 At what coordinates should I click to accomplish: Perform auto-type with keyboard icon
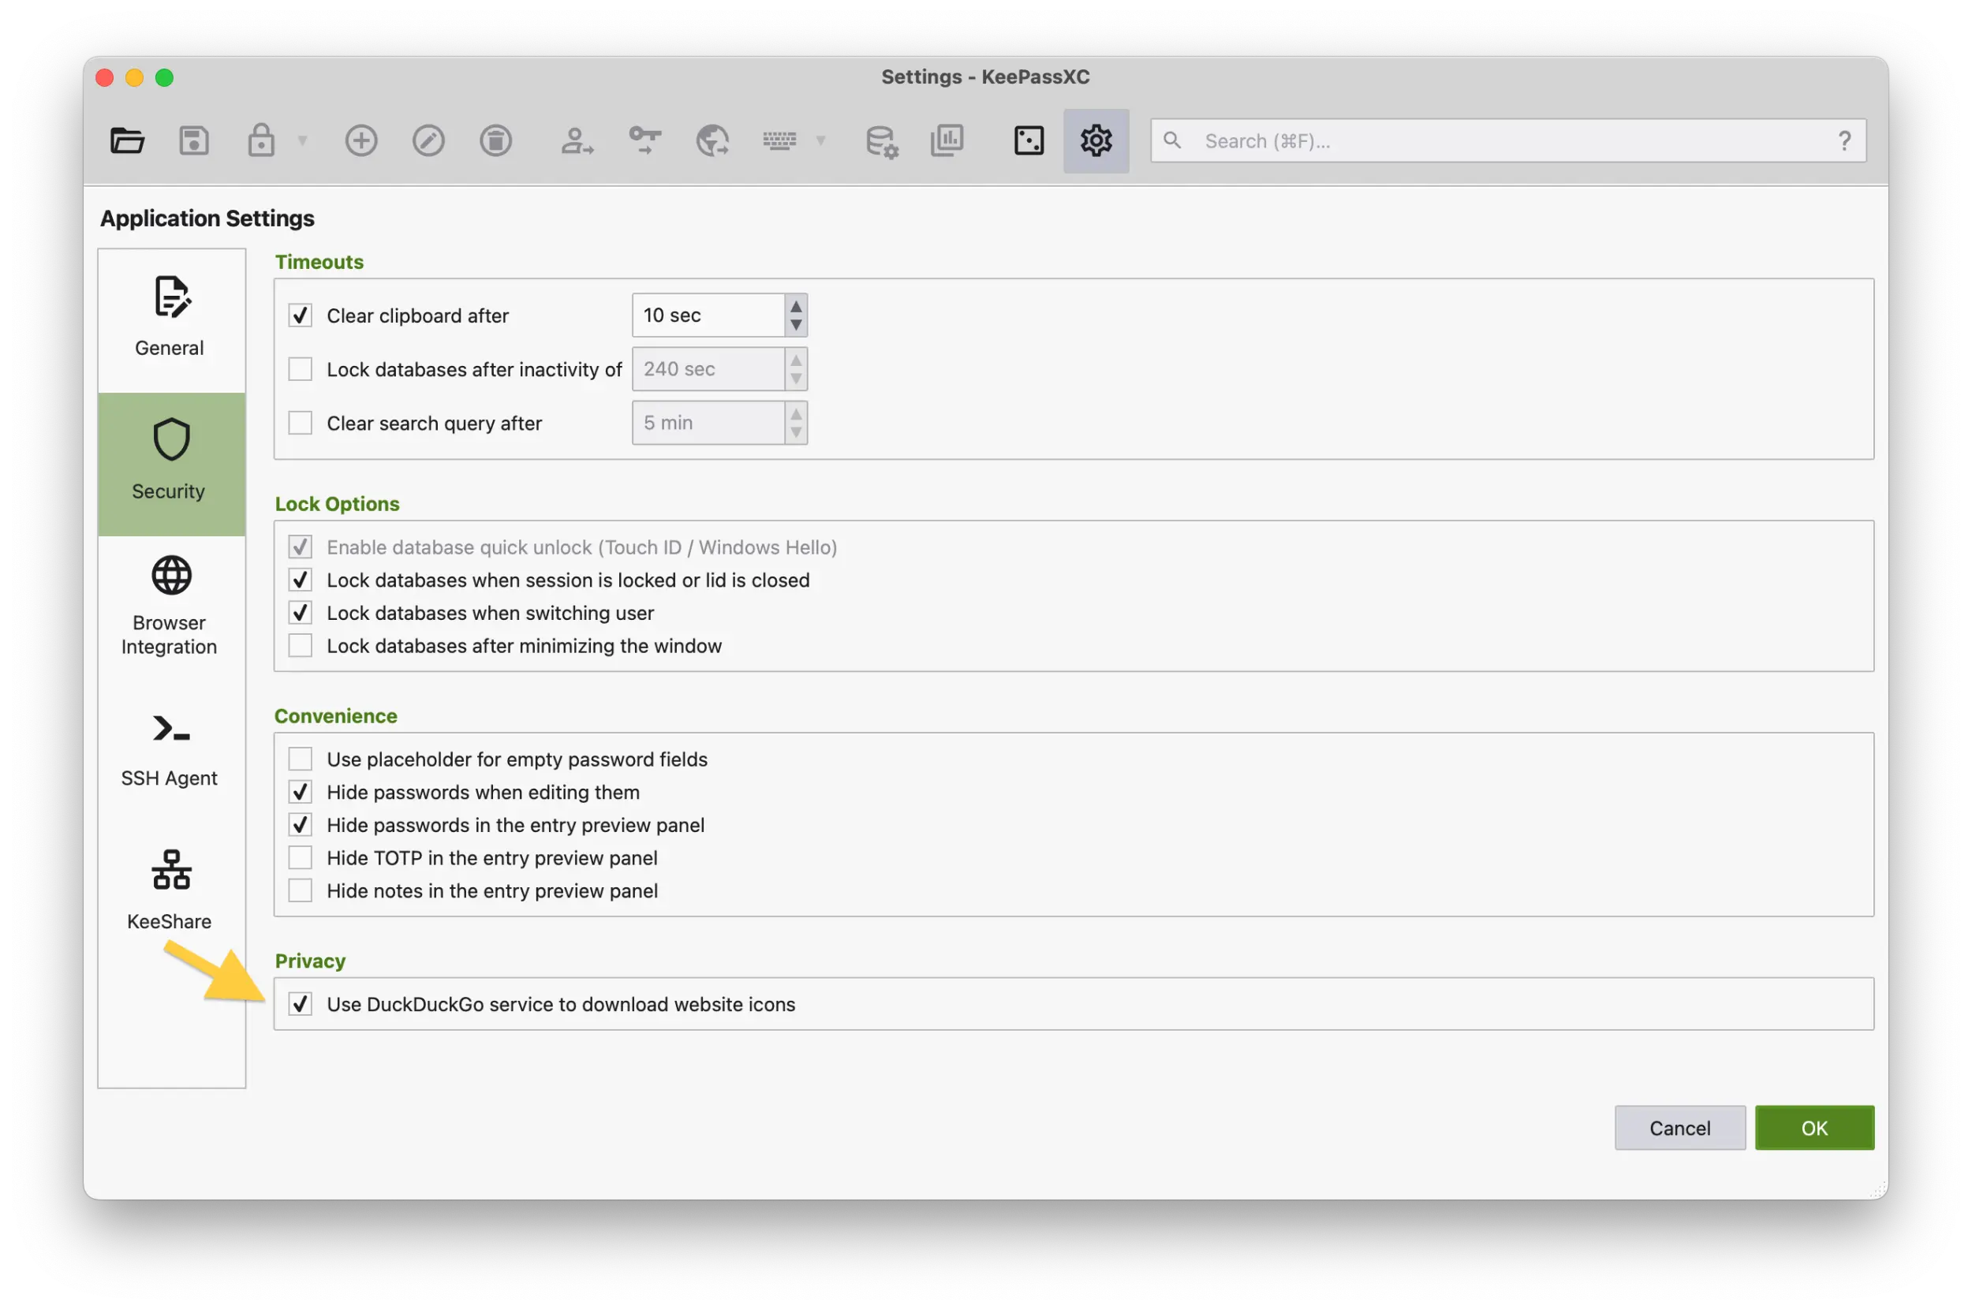778,140
